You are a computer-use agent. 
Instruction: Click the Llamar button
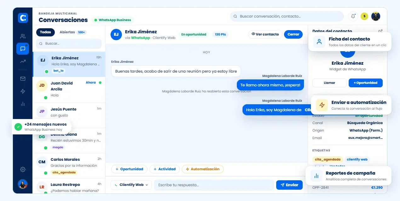[329, 83]
